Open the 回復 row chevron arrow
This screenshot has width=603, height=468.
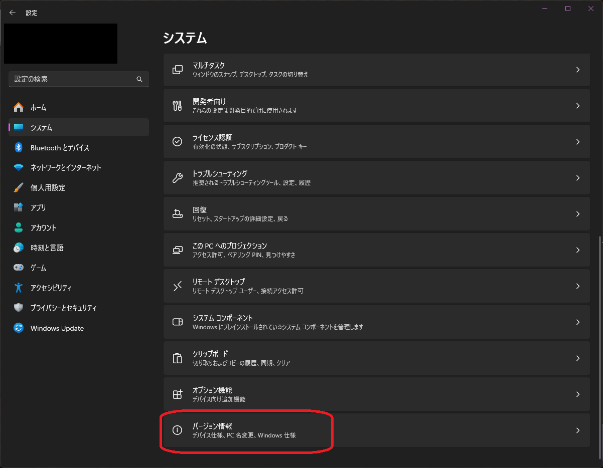pos(578,214)
